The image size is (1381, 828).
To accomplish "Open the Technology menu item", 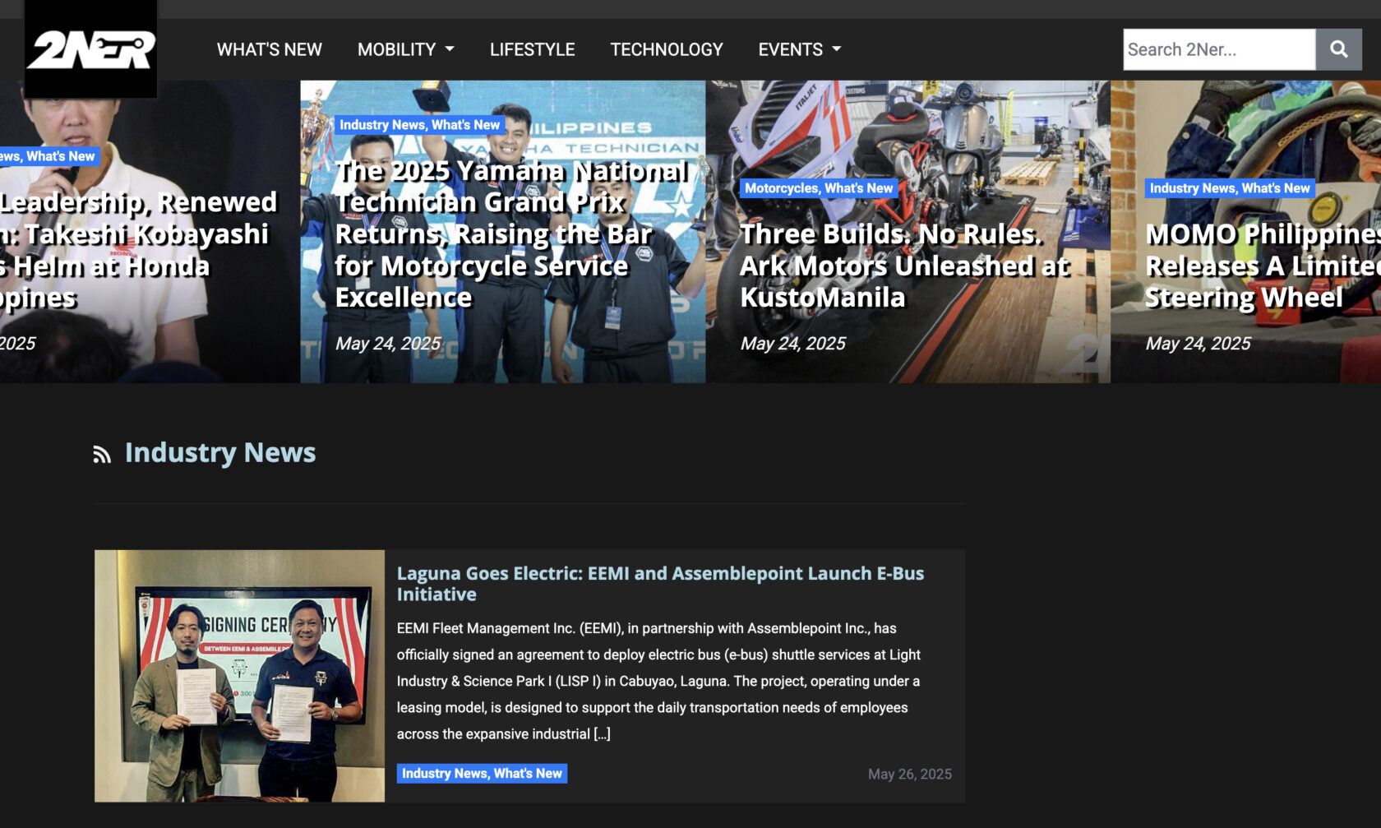I will [667, 49].
